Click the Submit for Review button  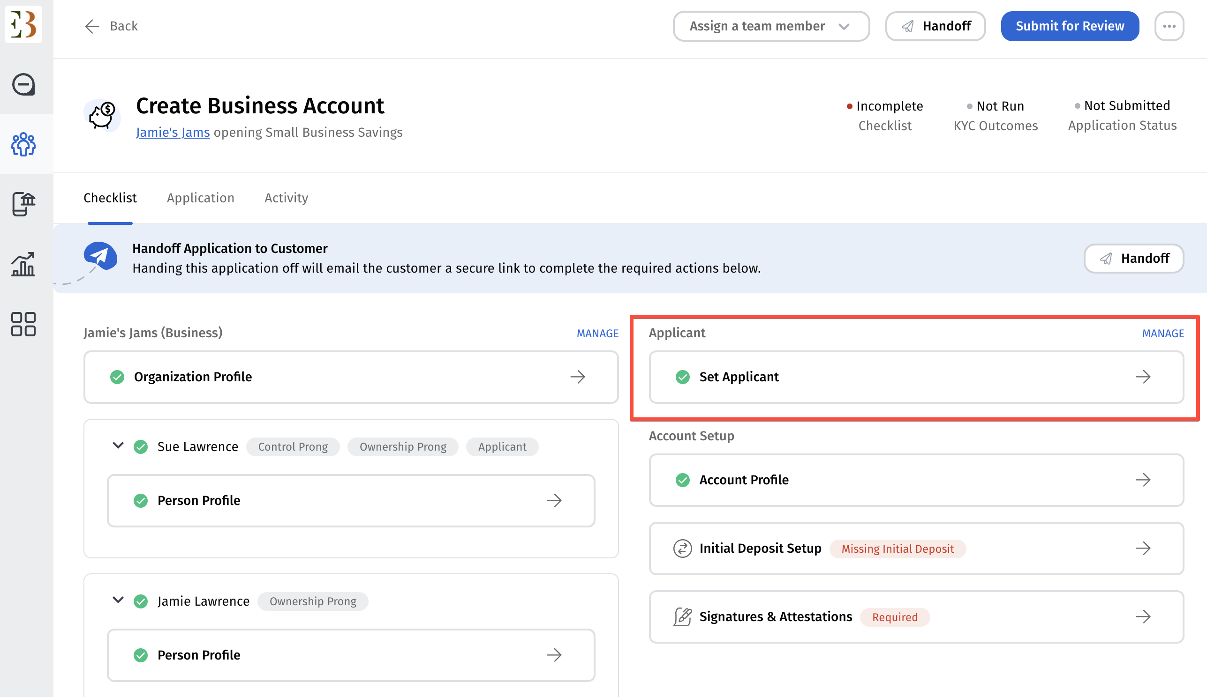[1070, 26]
